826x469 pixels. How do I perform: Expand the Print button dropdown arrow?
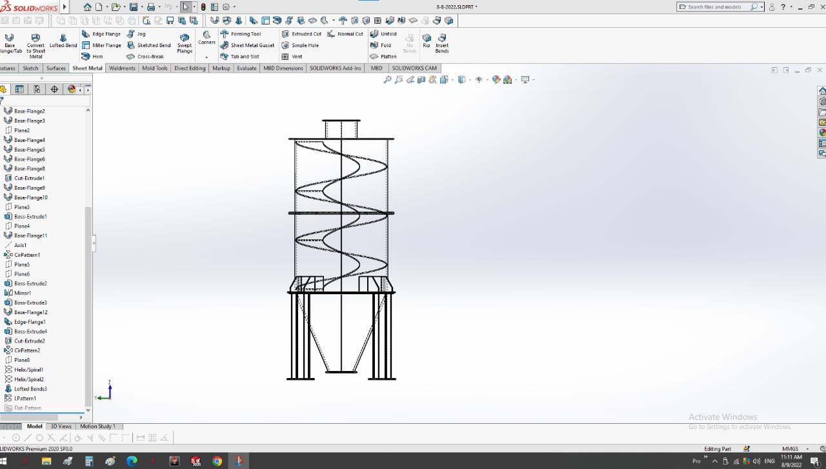click(158, 7)
